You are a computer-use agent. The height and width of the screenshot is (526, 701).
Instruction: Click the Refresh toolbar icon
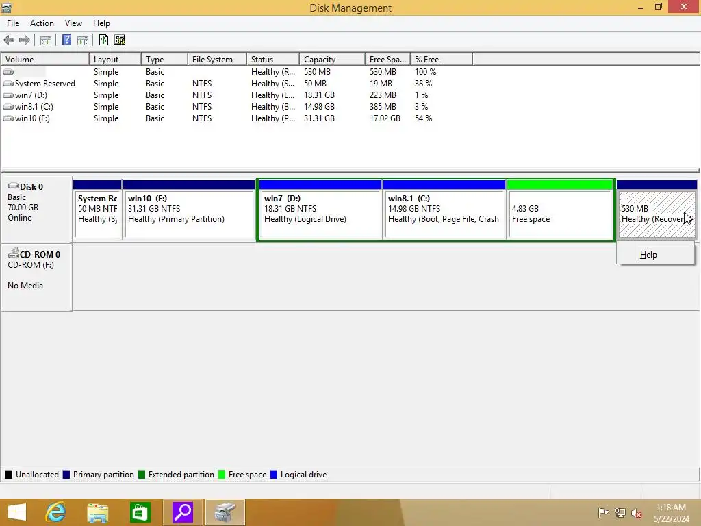[x=104, y=40]
